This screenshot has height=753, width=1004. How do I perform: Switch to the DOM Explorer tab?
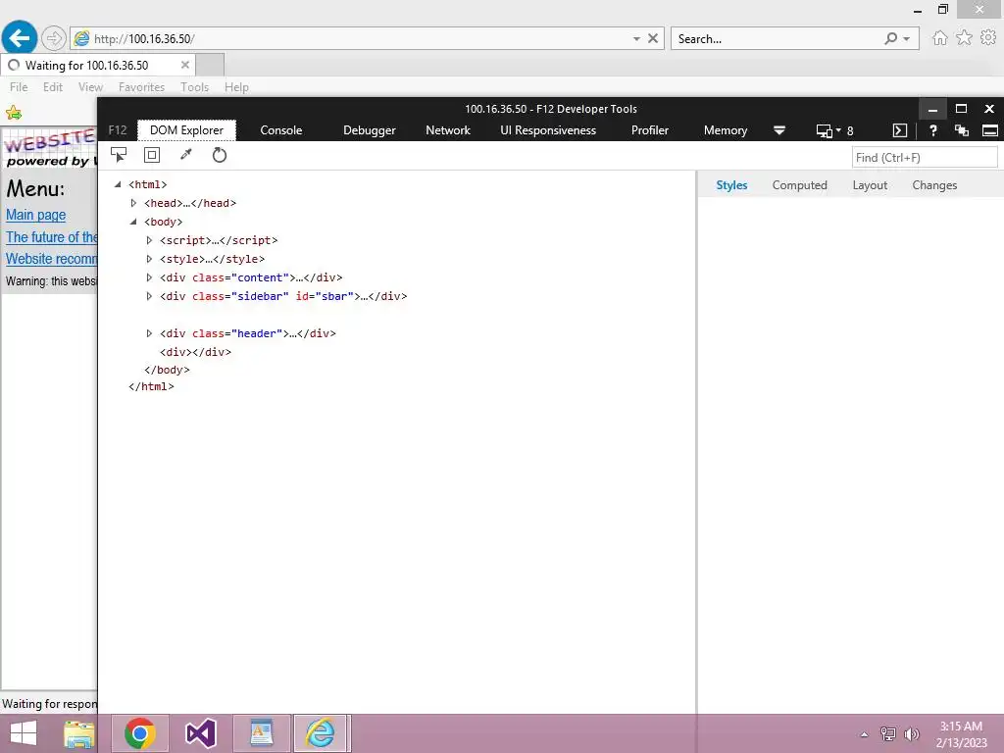pyautogui.click(x=186, y=130)
